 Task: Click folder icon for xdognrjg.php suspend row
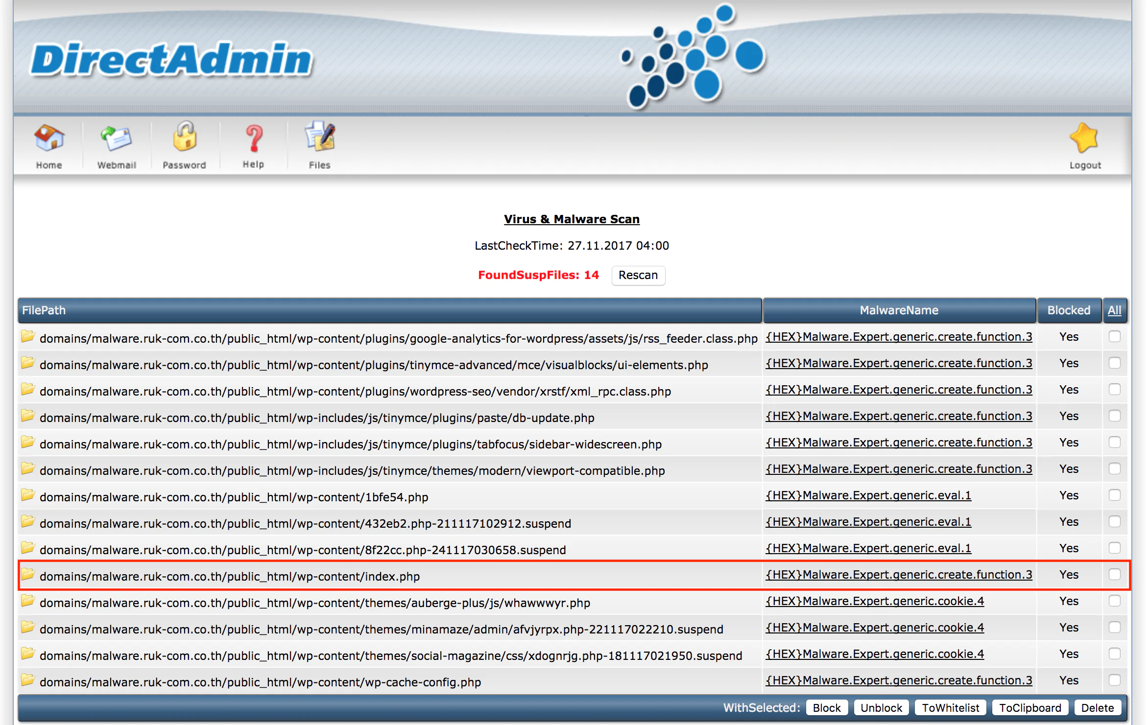coord(28,654)
